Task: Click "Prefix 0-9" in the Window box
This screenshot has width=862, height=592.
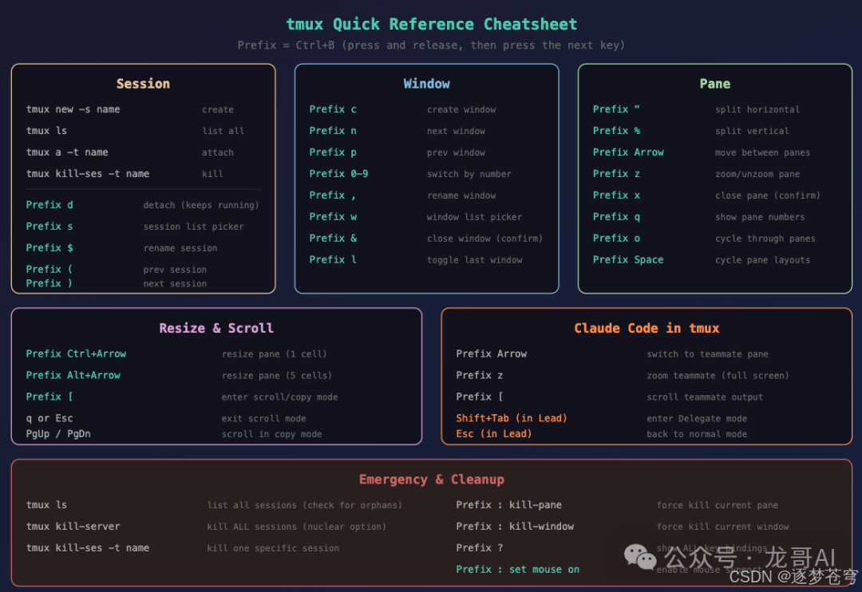Action: coord(338,174)
